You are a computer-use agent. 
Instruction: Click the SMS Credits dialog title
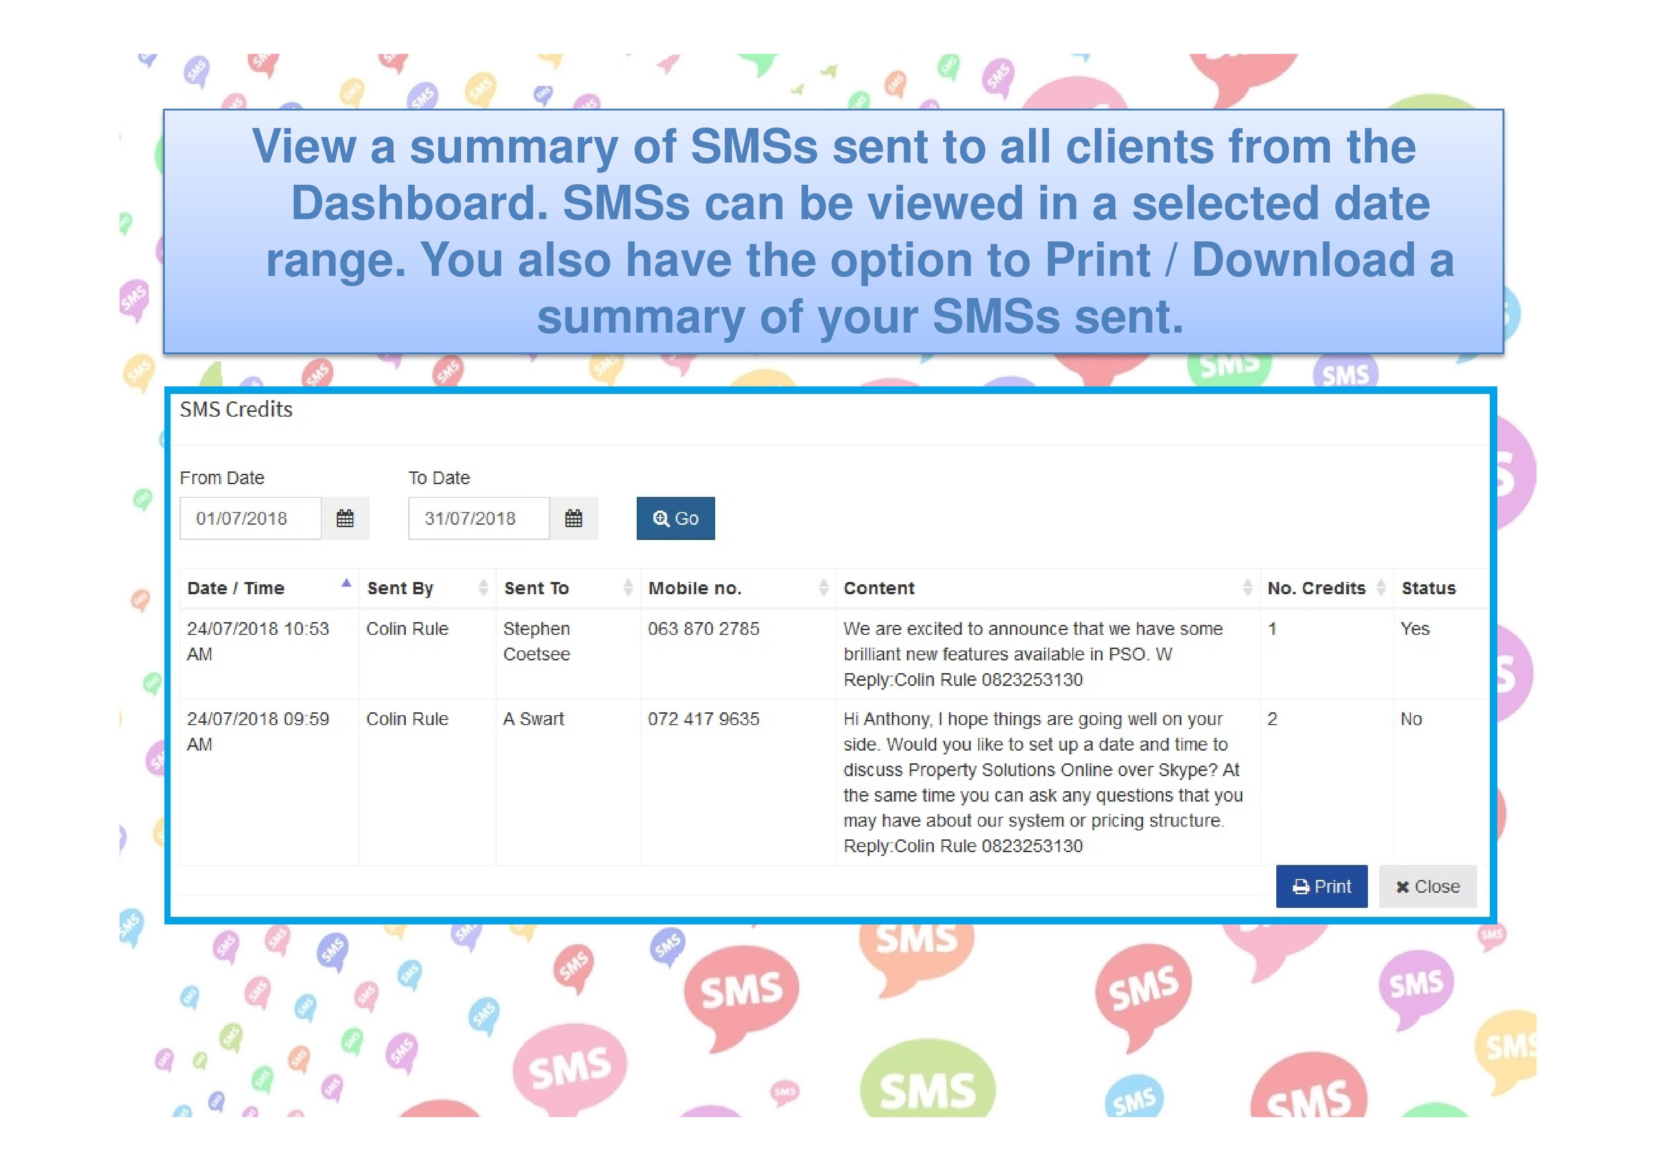pyautogui.click(x=236, y=409)
